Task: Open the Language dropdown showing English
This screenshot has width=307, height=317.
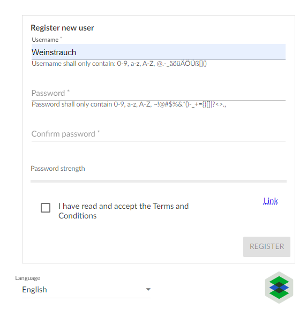Action: (86, 290)
